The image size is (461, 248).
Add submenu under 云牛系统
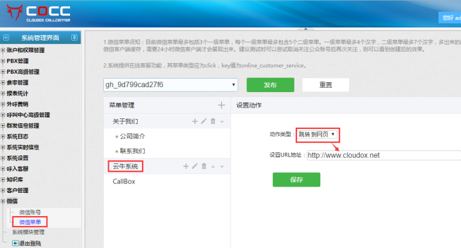click(x=186, y=166)
